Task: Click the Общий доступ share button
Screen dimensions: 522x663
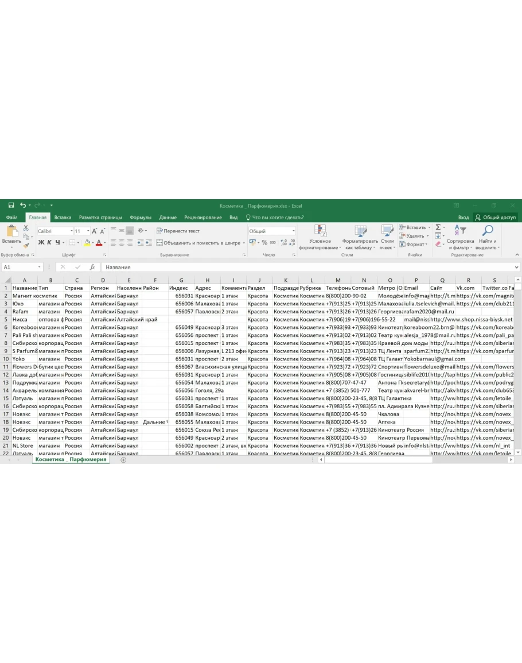Action: [x=496, y=218]
